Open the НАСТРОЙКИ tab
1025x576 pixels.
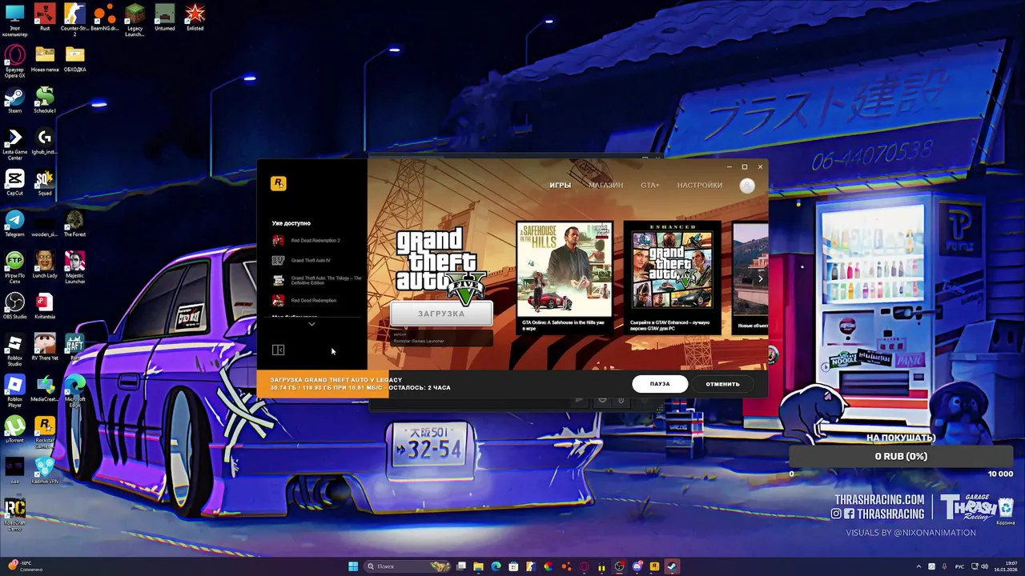point(700,185)
